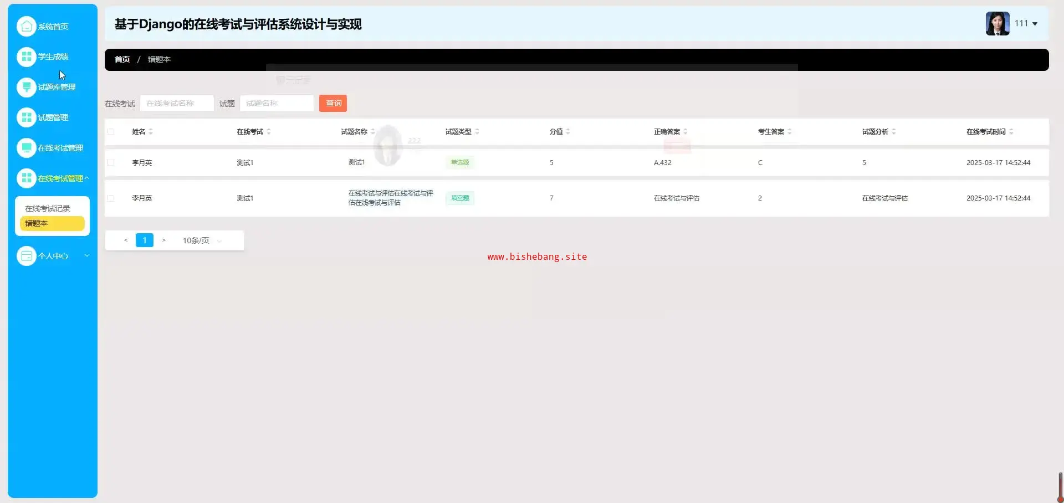Click into the 试题名称 search field
This screenshot has width=1064, height=503.
[x=277, y=103]
